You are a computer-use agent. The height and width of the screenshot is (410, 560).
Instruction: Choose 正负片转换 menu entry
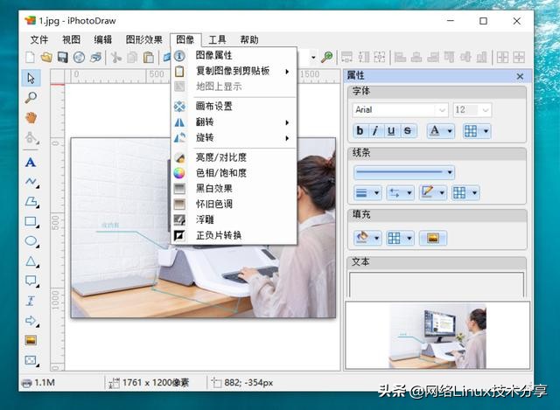[x=234, y=235]
